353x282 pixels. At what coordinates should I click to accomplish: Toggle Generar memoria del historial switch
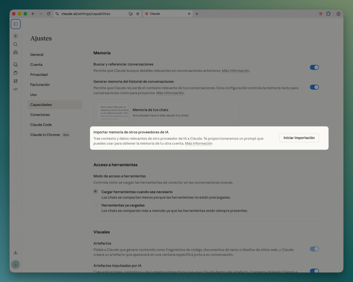[314, 87]
